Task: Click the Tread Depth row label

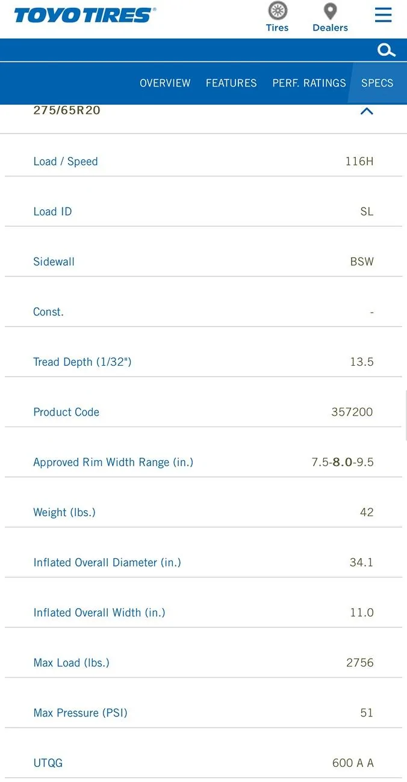Action: tap(82, 362)
